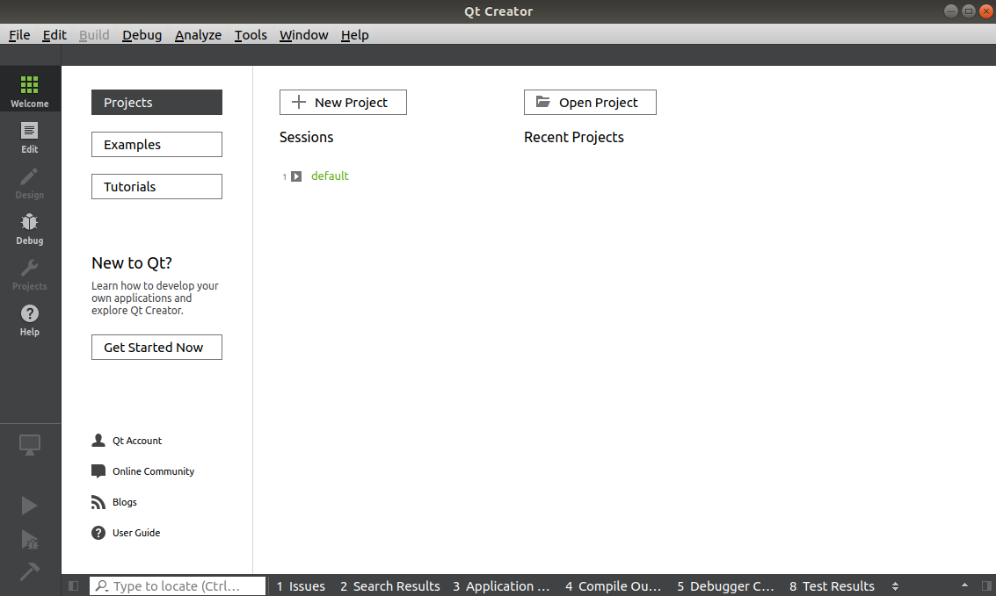Click Get Started Now button
The width and height of the screenshot is (996, 596).
pos(156,348)
